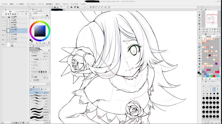Switch to the マーカー sub tool tab
The image size is (222, 124).
tap(45, 90)
